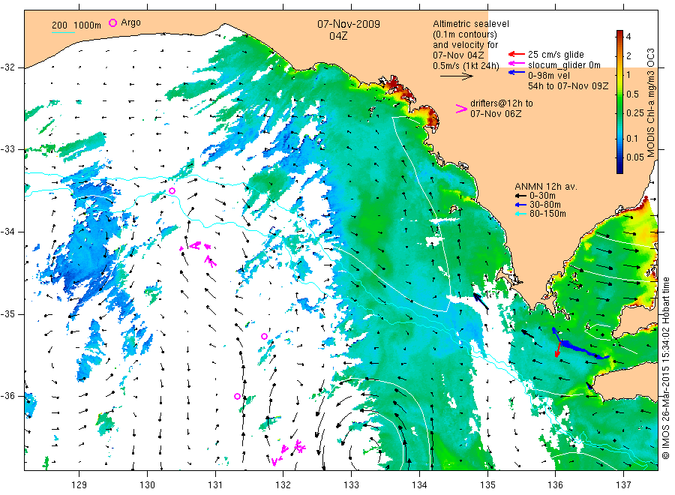
Task: Select Argo float circle near 130.4E 33.5S
Action: (x=172, y=190)
